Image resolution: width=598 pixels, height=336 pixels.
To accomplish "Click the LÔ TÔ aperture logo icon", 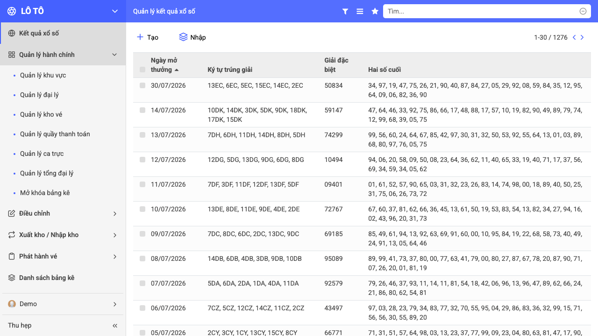I will [12, 11].
